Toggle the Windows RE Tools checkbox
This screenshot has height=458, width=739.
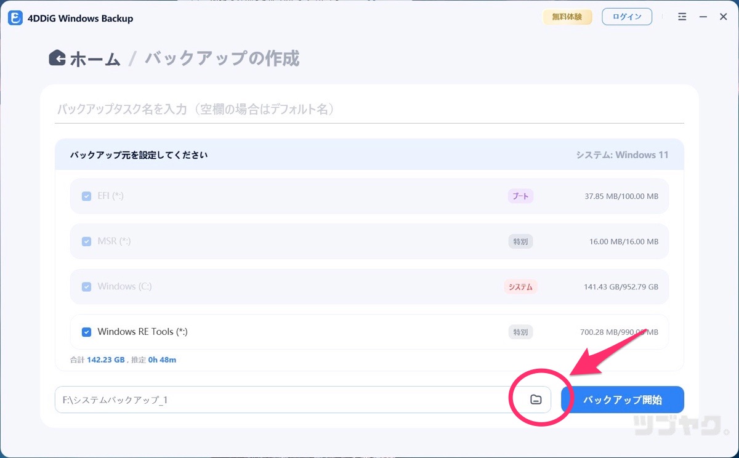tap(87, 332)
